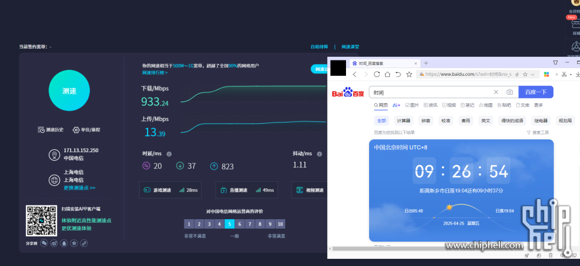Close the 时间_百度搜索 tab
Viewport: 580px width, 266px height.
(x=416, y=63)
